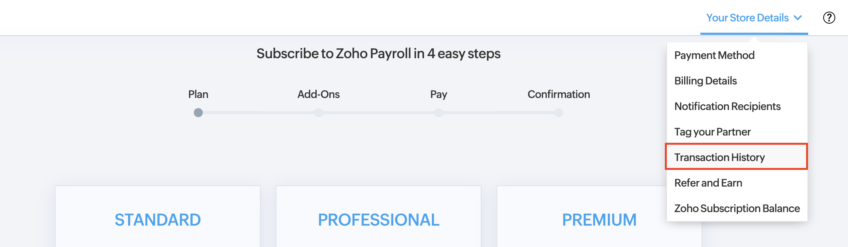Click the Add-Ons step marker dot

(x=318, y=113)
